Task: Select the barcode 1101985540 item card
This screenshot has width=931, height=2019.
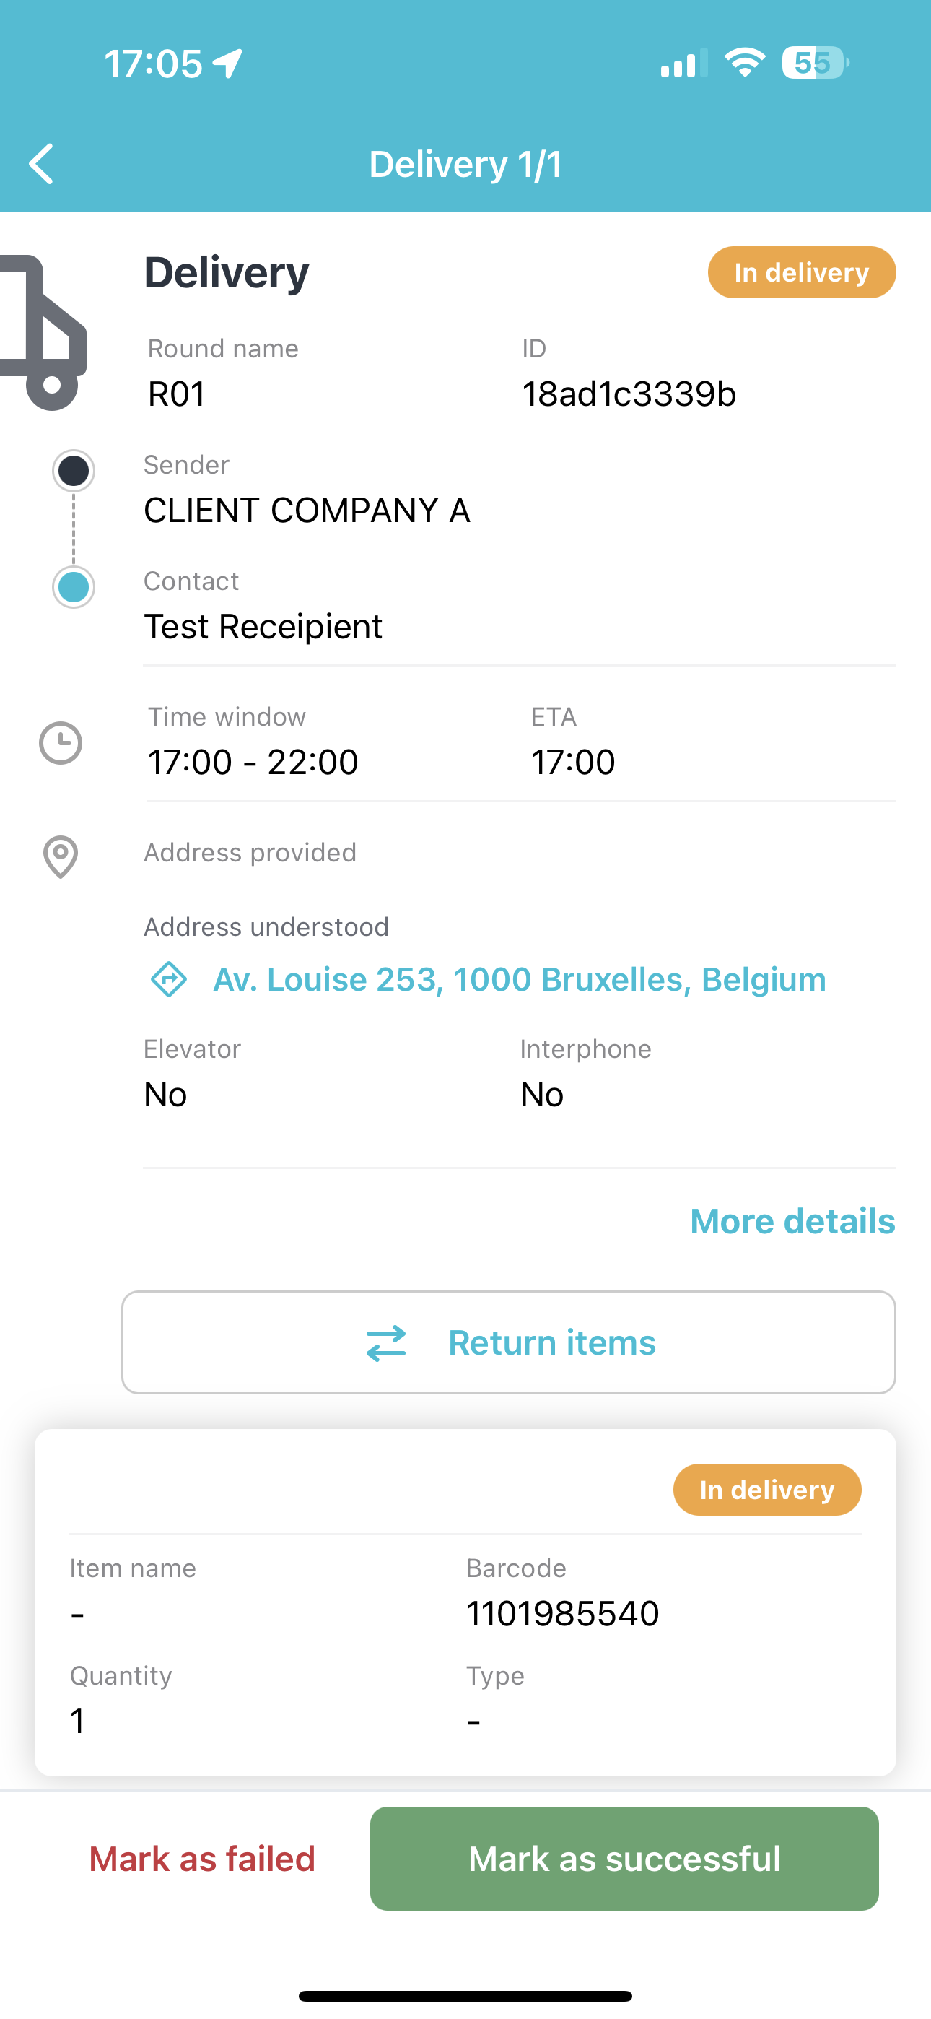Action: 465,1602
